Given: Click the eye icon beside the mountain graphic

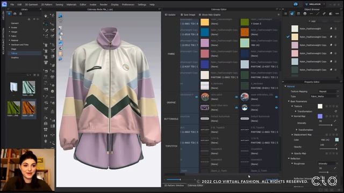Looking at the screenshot, I should 276,108.
